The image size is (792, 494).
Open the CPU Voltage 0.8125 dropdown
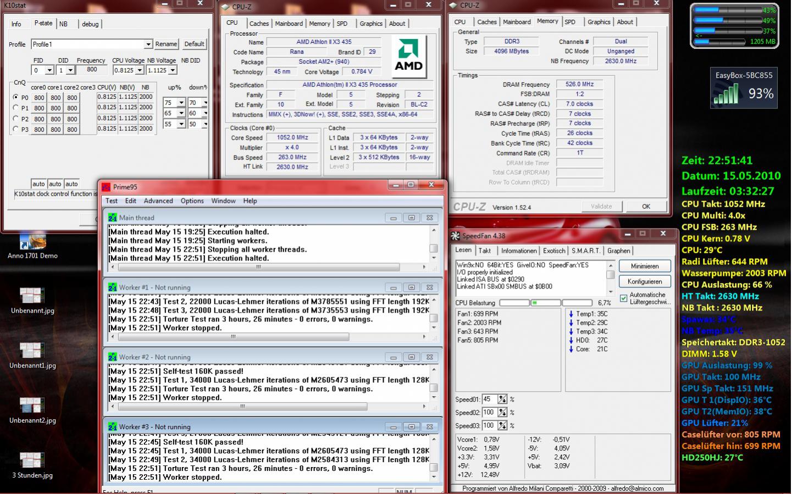coord(140,70)
